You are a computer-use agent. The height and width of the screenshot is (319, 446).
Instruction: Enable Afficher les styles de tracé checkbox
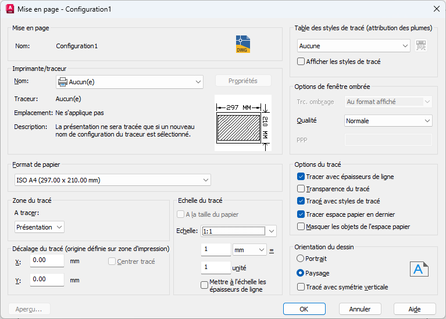tap(301, 61)
